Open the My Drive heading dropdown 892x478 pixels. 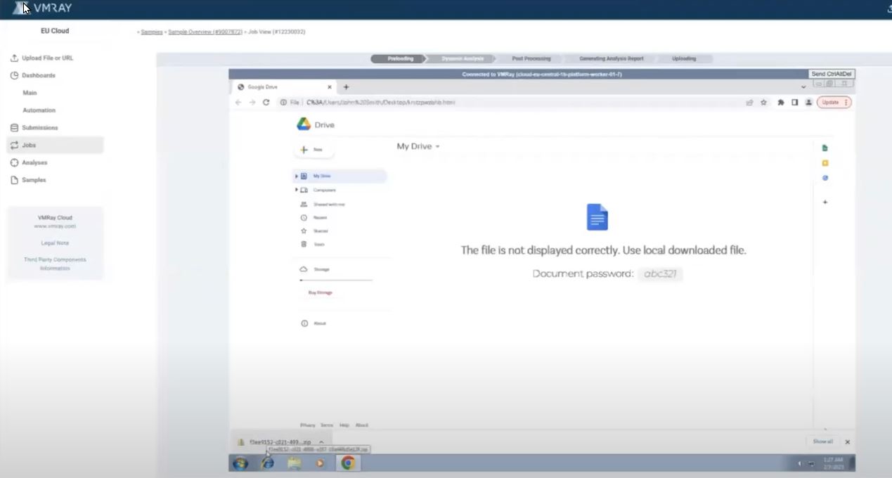[x=418, y=146]
